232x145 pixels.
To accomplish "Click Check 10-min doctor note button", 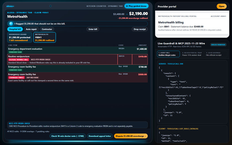I will point(67,136).
